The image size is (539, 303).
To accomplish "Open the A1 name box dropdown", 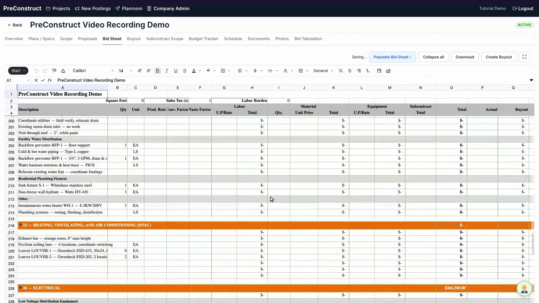I will [x=28, y=80].
